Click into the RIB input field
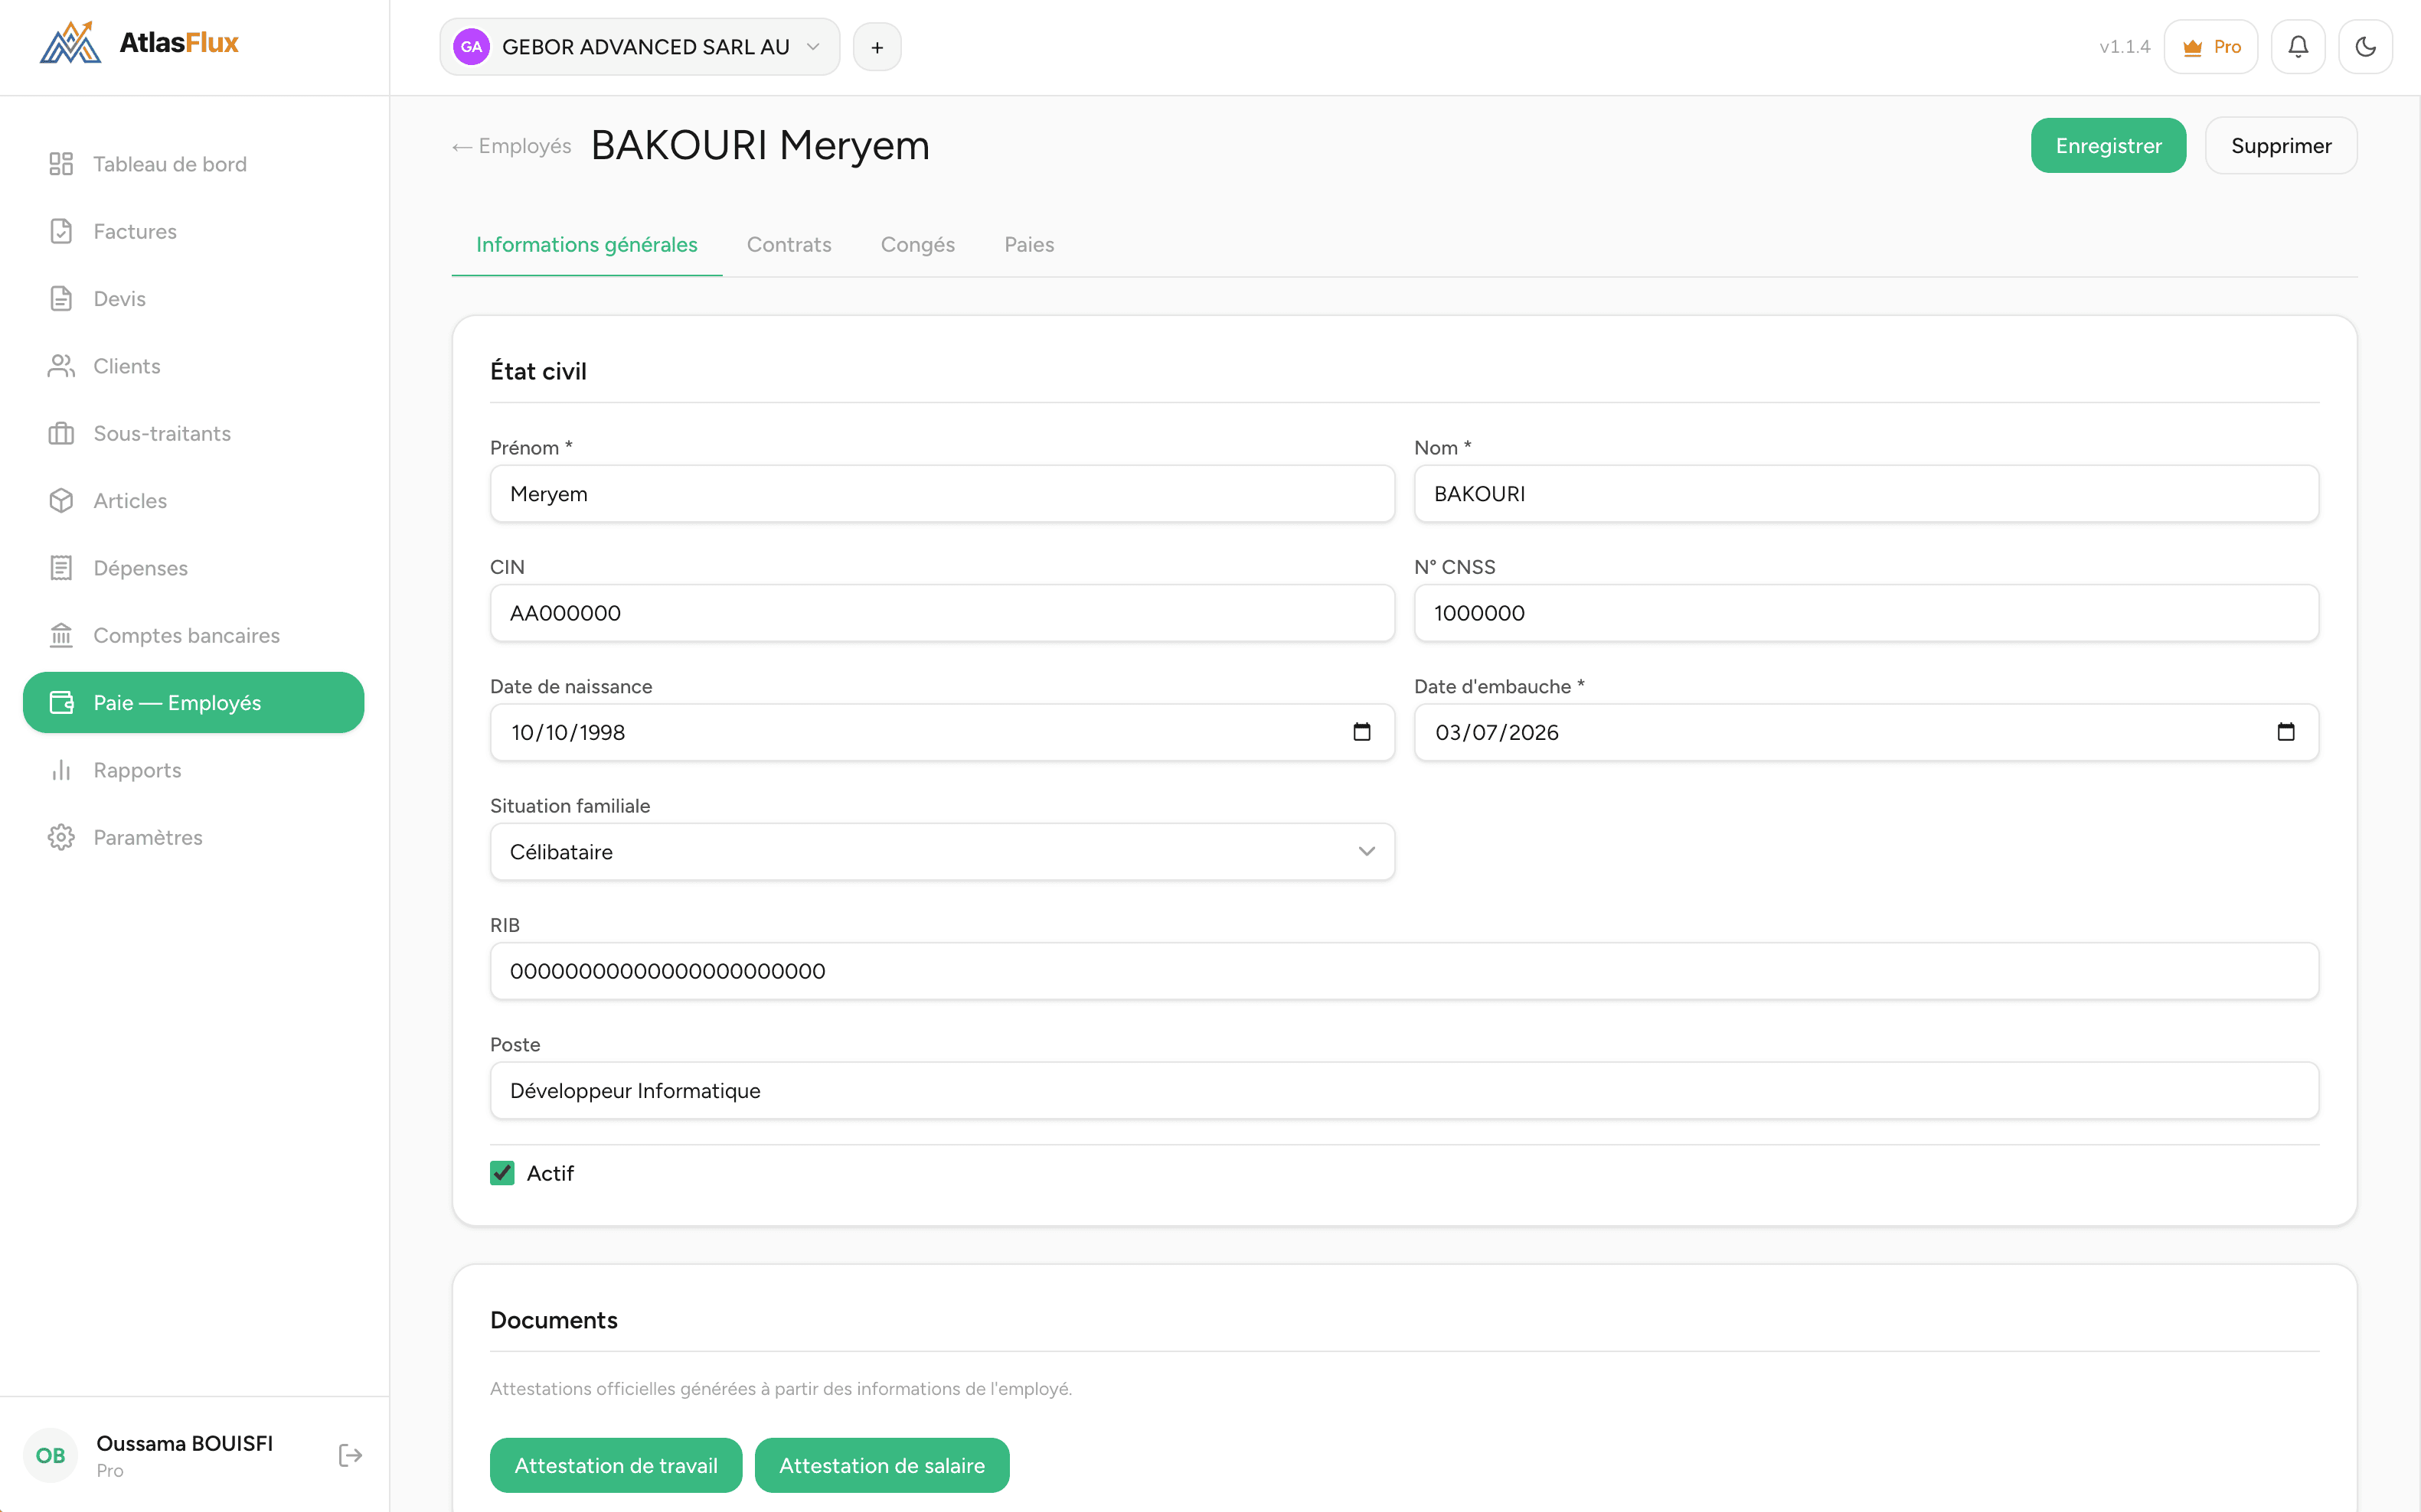 coord(1403,971)
